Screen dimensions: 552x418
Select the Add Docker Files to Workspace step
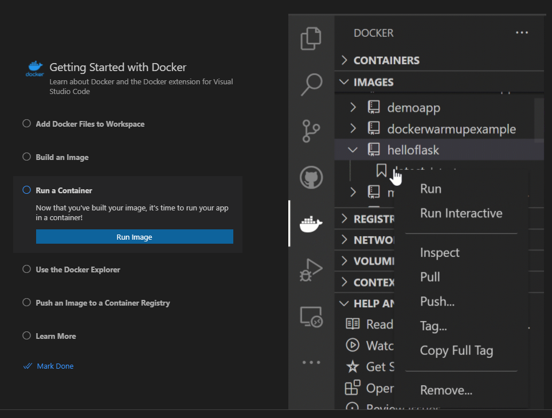click(90, 124)
